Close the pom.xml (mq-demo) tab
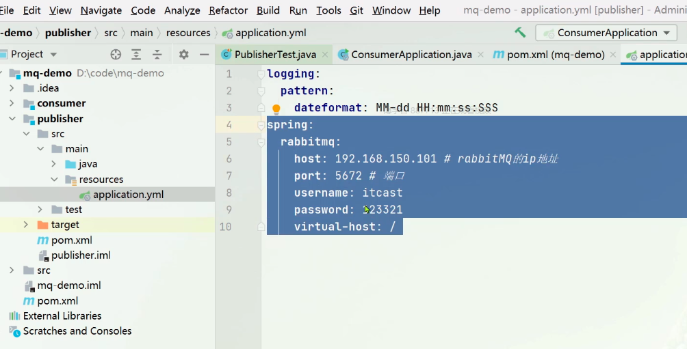The image size is (687, 349). point(613,55)
